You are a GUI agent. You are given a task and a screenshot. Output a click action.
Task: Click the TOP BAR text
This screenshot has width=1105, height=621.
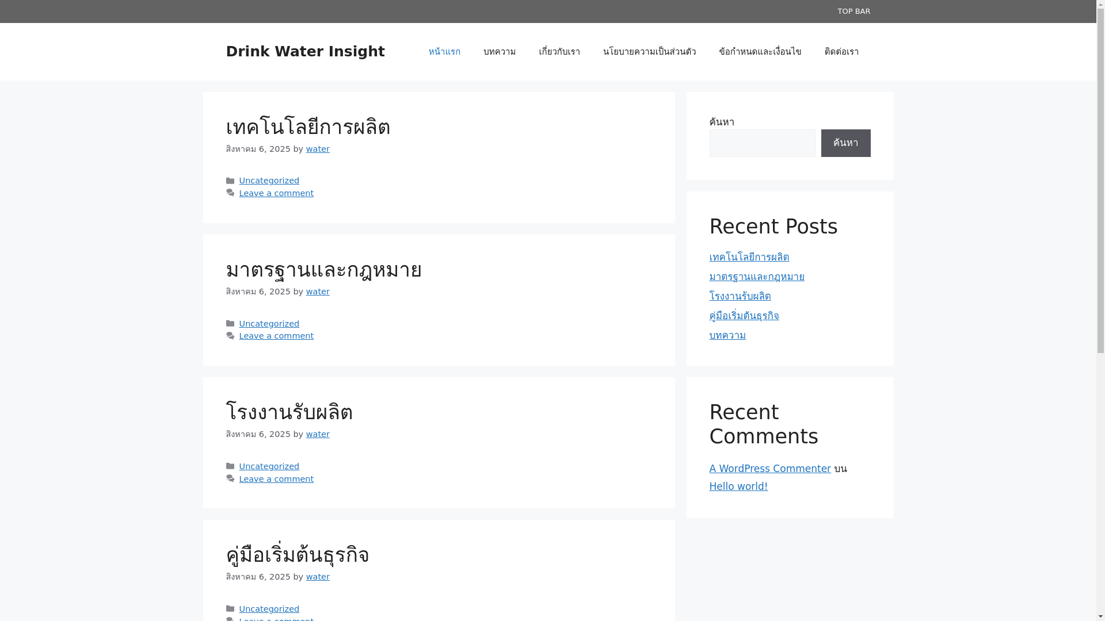853,11
